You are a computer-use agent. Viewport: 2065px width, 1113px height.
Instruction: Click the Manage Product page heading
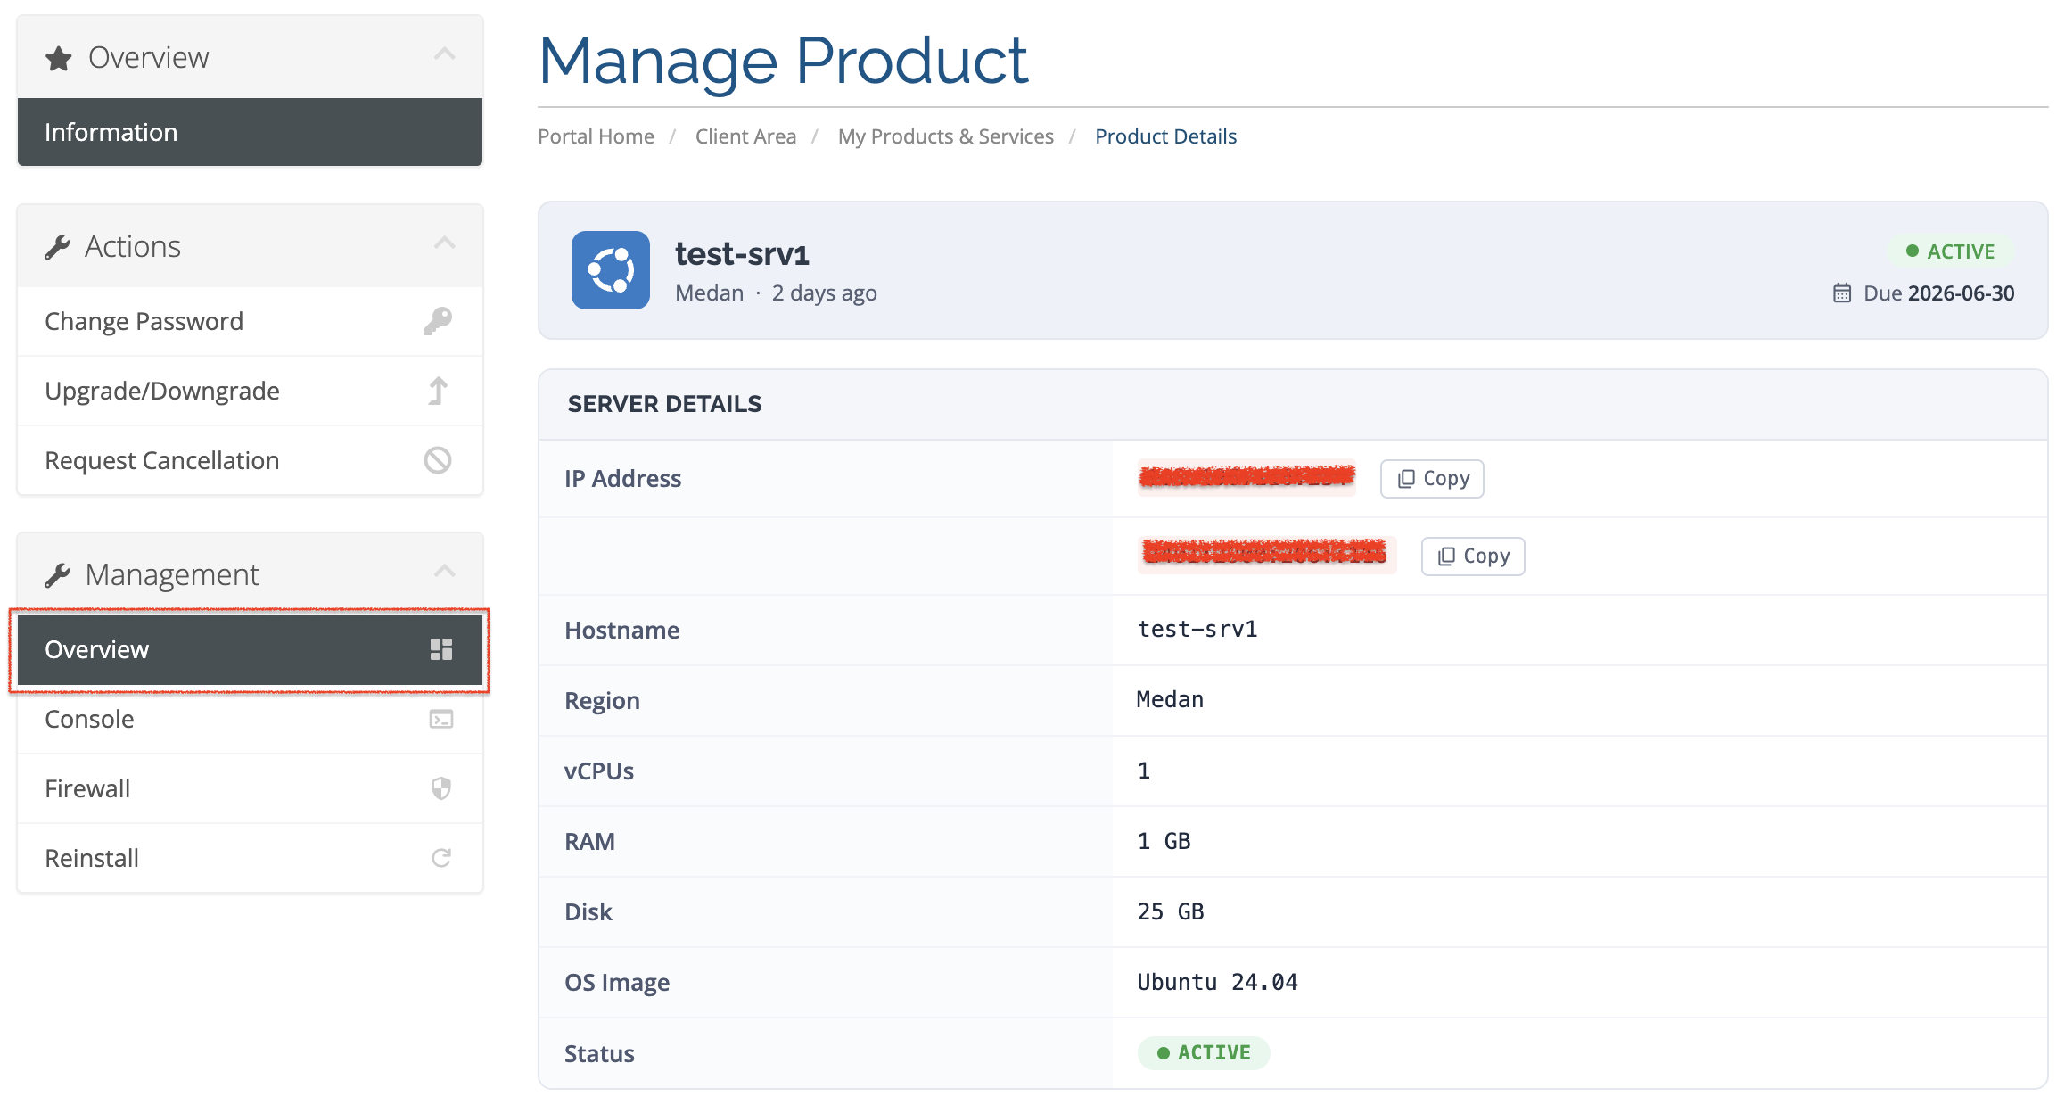coord(784,61)
